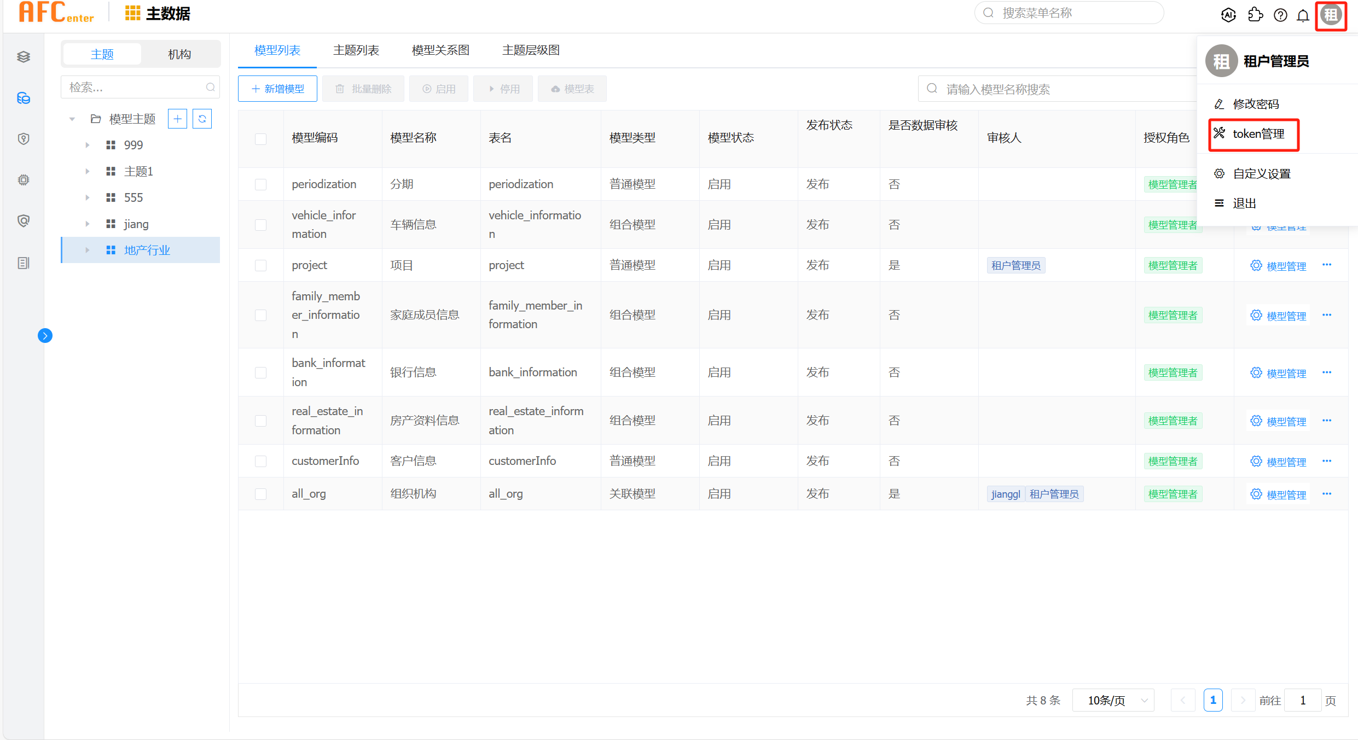
Task: Click the @ shield sidebar icon
Action: click(x=24, y=221)
